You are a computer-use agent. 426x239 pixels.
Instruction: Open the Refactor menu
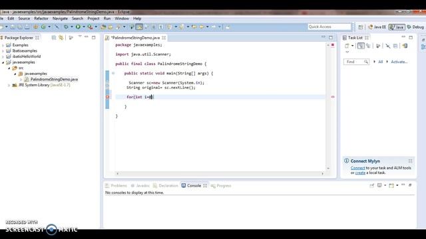(41, 19)
